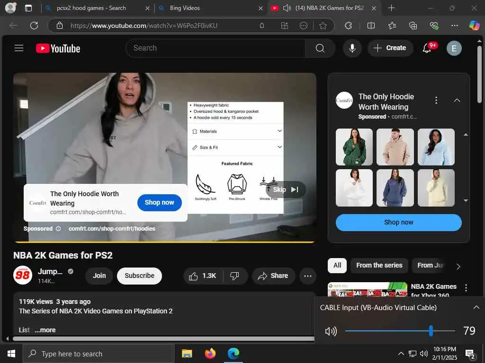Screen dimensions: 485x363
Task: View site information lock icon
Action: click(60, 26)
